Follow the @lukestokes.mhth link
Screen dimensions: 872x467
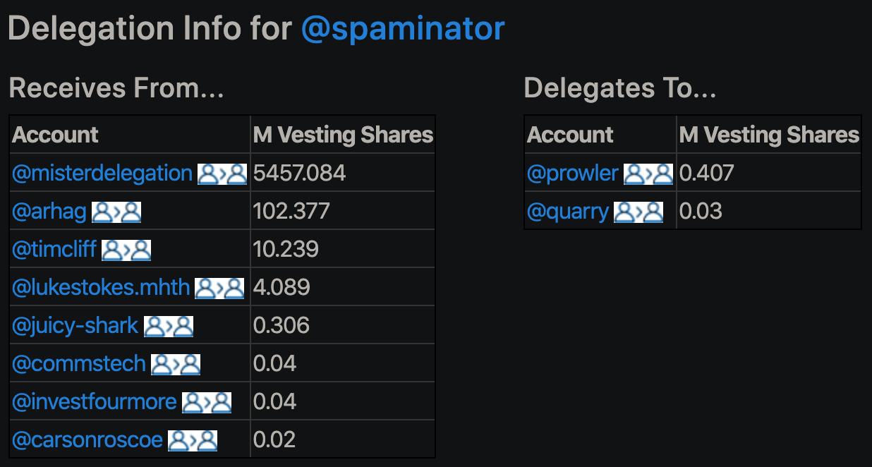coord(101,288)
